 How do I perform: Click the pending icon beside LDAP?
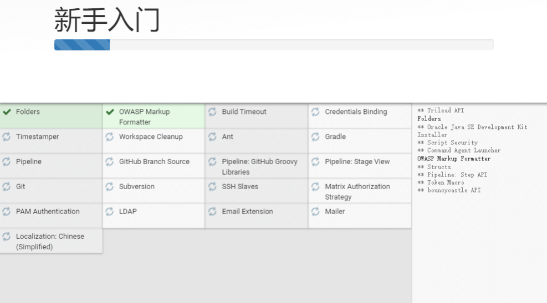(x=110, y=211)
